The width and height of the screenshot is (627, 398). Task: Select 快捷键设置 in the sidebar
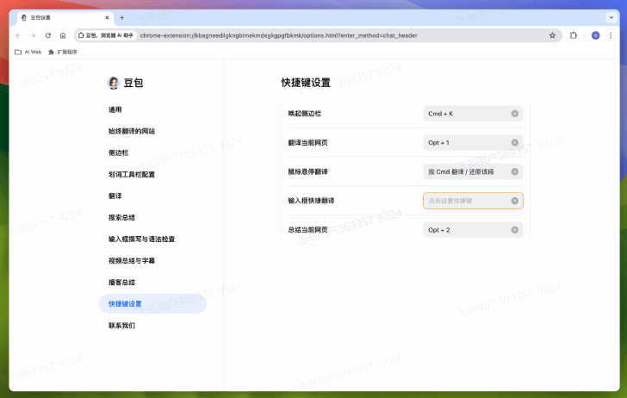click(x=152, y=303)
